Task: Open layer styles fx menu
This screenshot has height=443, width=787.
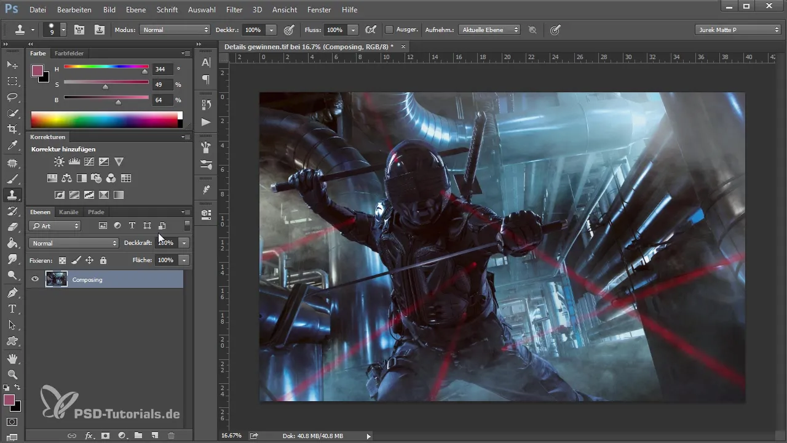Action: (x=89, y=436)
